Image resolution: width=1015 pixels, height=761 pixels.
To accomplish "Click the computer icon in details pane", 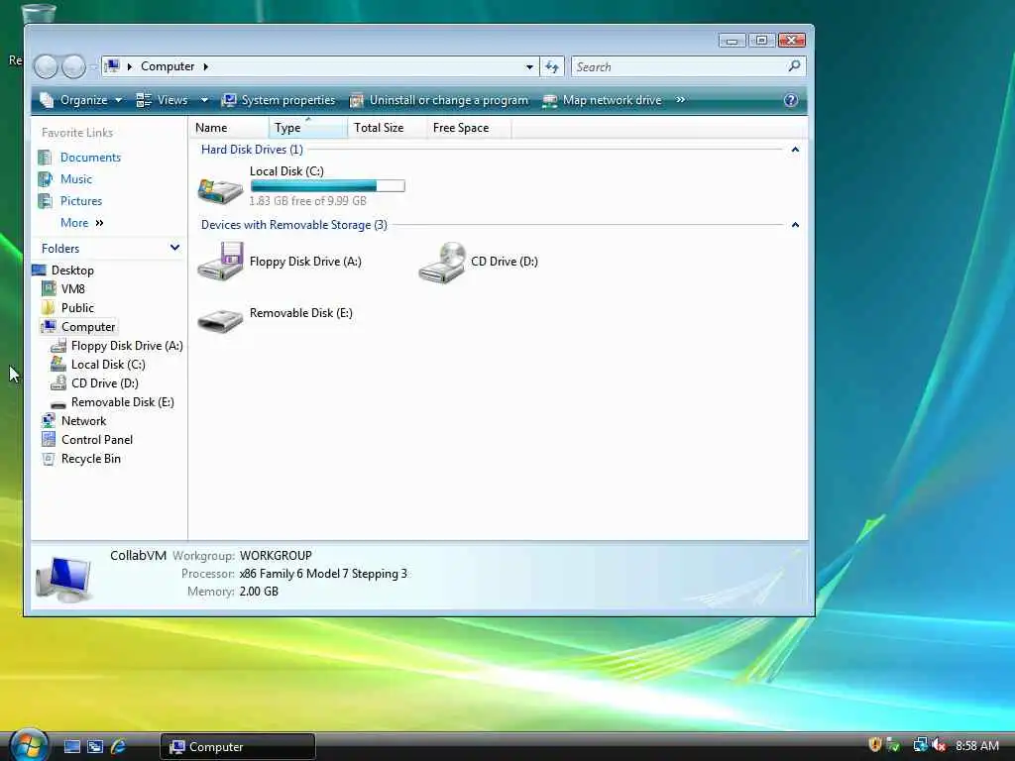I will tap(63, 578).
